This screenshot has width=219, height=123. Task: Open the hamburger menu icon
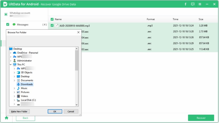pyautogui.click(x=200, y=4)
